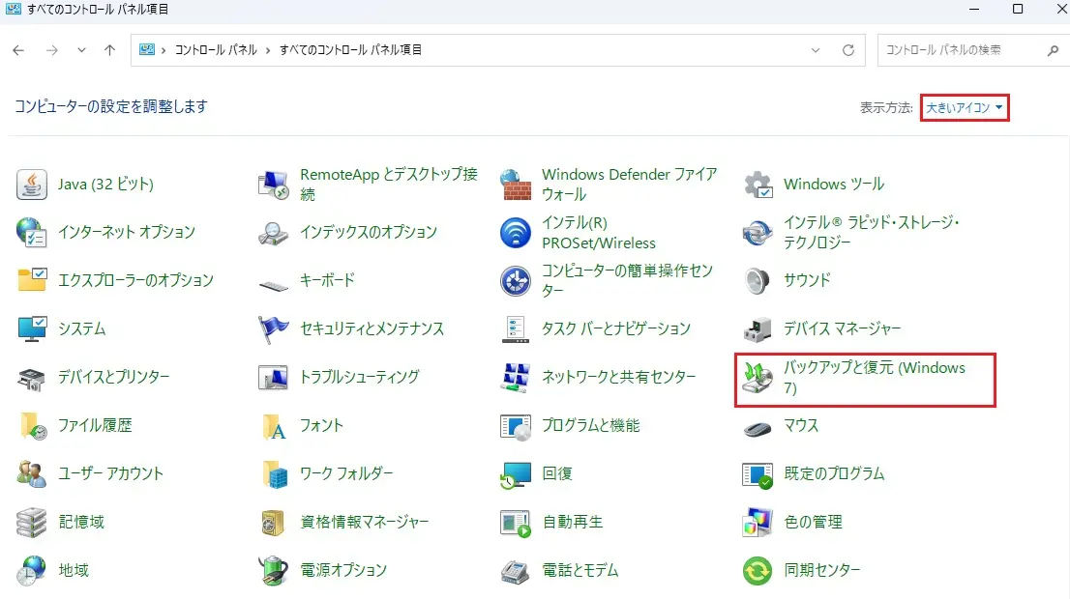Open the 地域 globe-clock icon
Image resolution: width=1070 pixels, height=599 pixels.
(x=31, y=571)
